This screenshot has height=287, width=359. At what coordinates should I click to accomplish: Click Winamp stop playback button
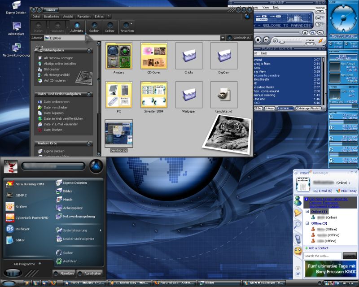(258, 40)
